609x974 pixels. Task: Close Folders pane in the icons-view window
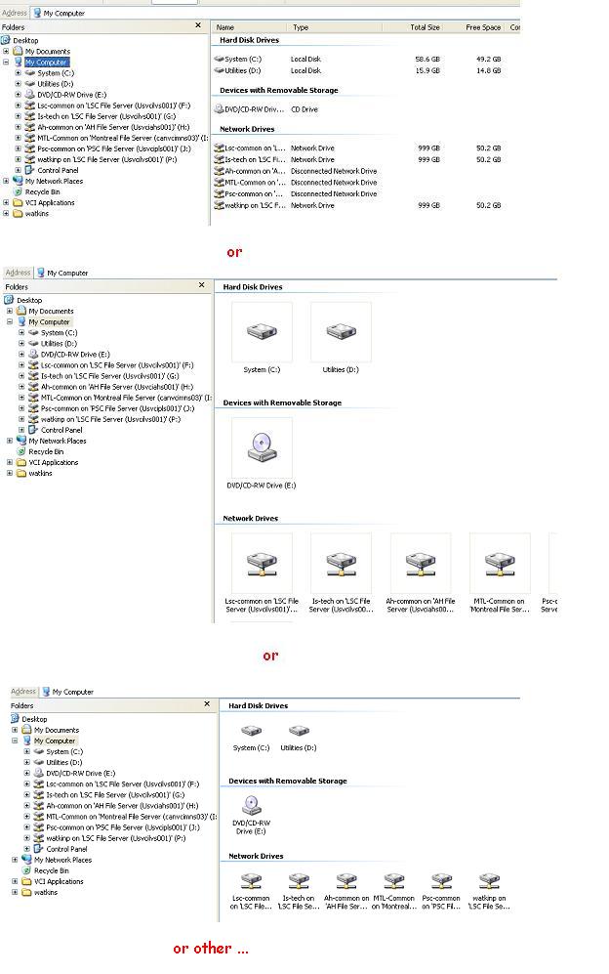tap(206, 703)
